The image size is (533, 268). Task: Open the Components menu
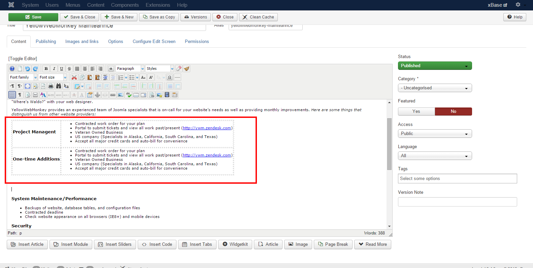(125, 5)
